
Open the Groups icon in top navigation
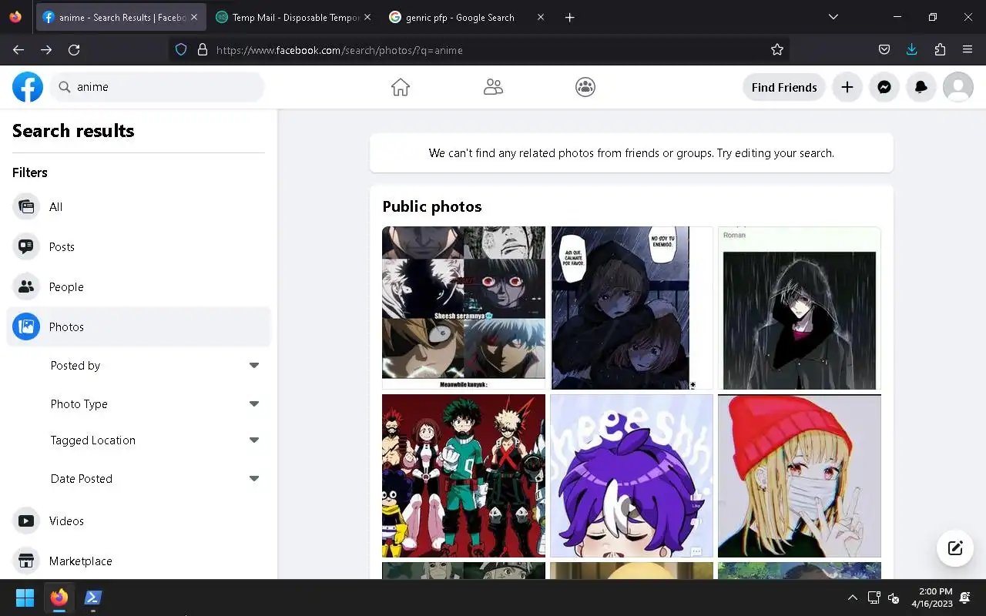coord(585,87)
